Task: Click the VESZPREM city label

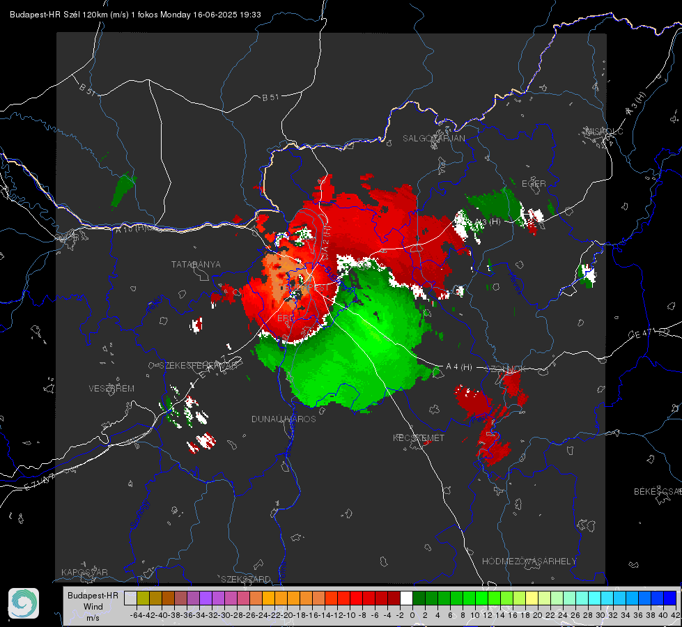Action: tap(111, 388)
